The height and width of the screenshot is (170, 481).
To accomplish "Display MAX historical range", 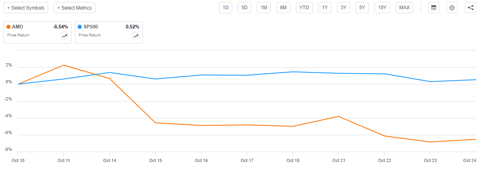I will (x=405, y=8).
